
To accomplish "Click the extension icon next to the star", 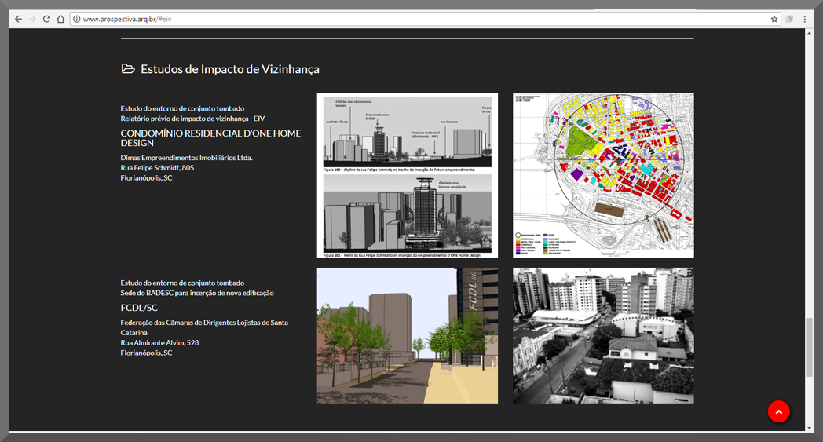I will tap(789, 19).
